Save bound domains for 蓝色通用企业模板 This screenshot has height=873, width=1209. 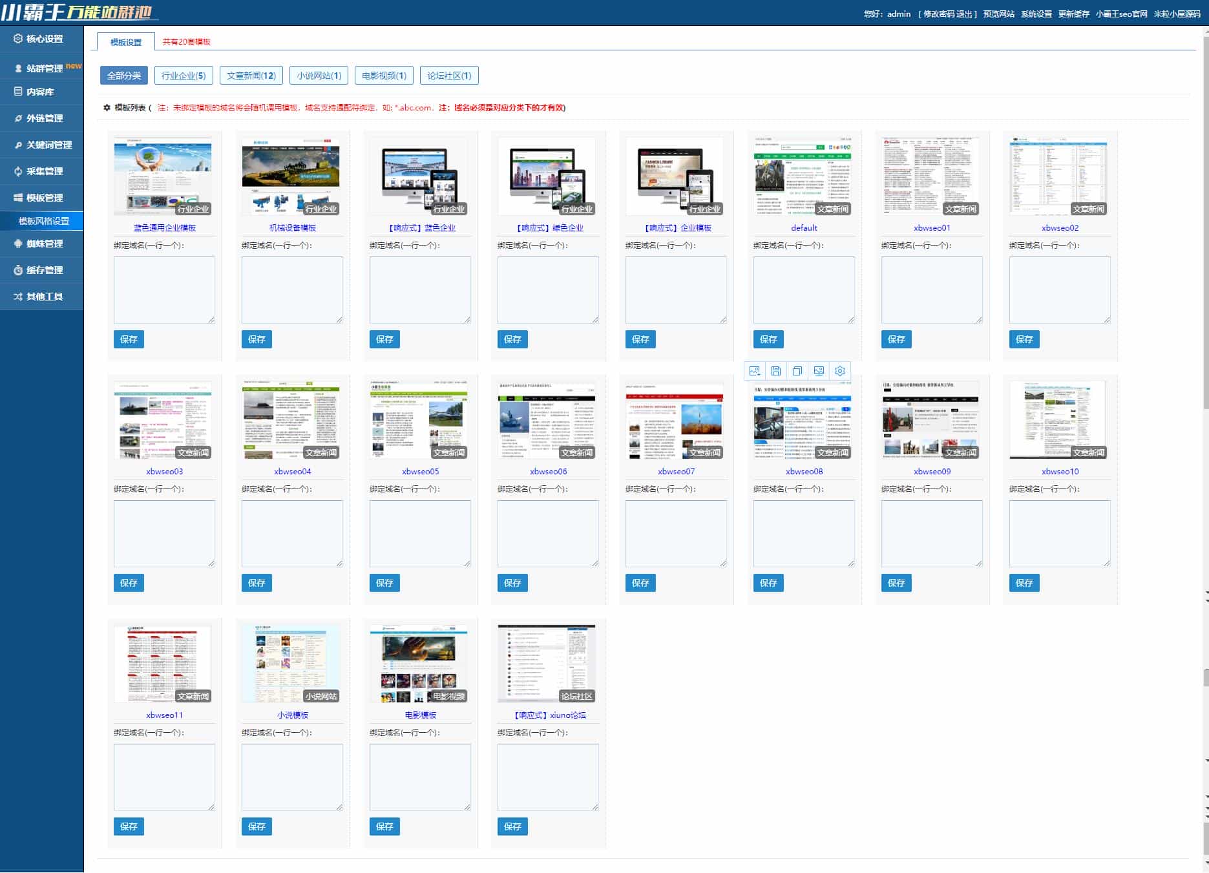point(129,339)
